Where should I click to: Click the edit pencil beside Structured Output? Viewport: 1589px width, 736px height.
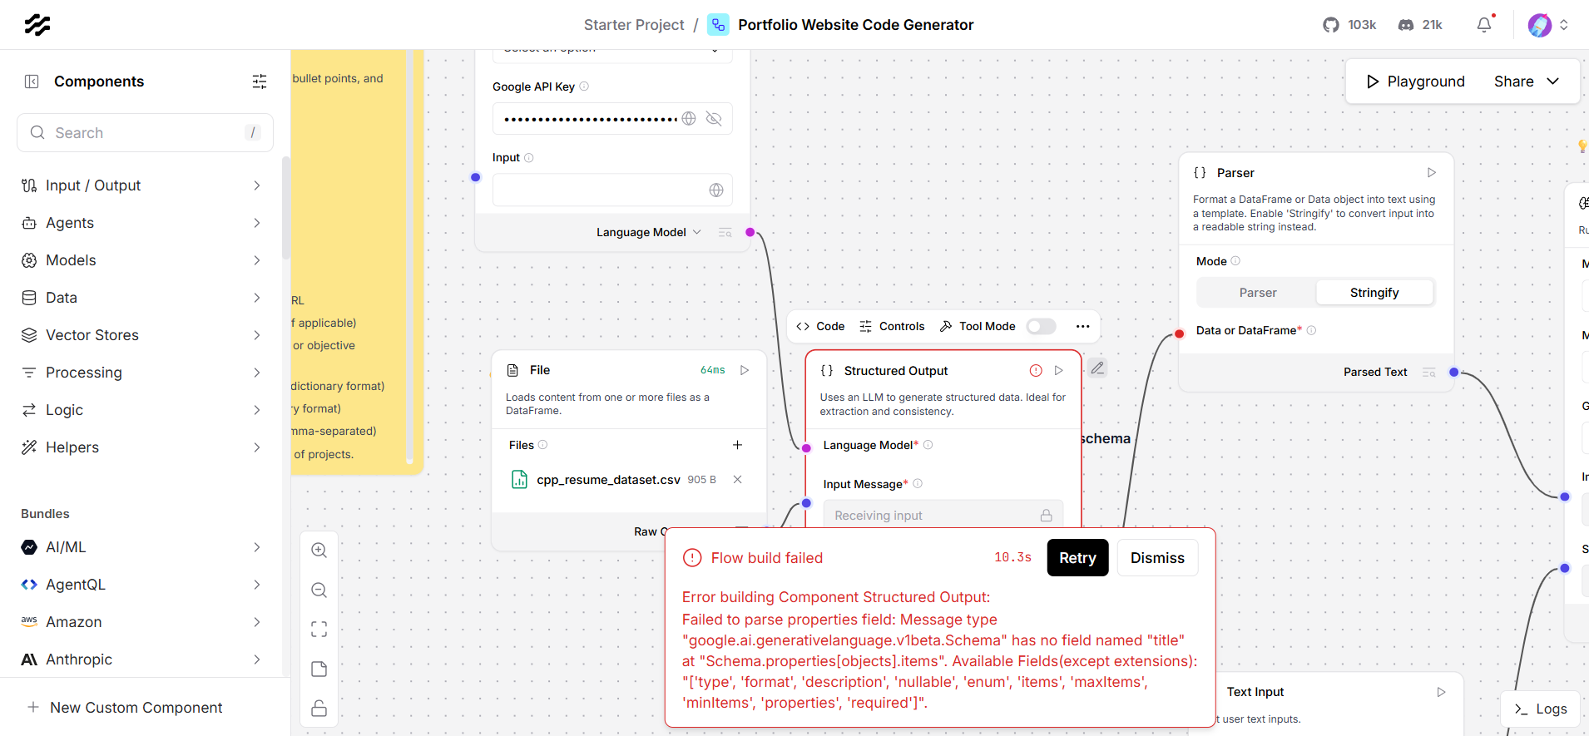click(x=1098, y=368)
